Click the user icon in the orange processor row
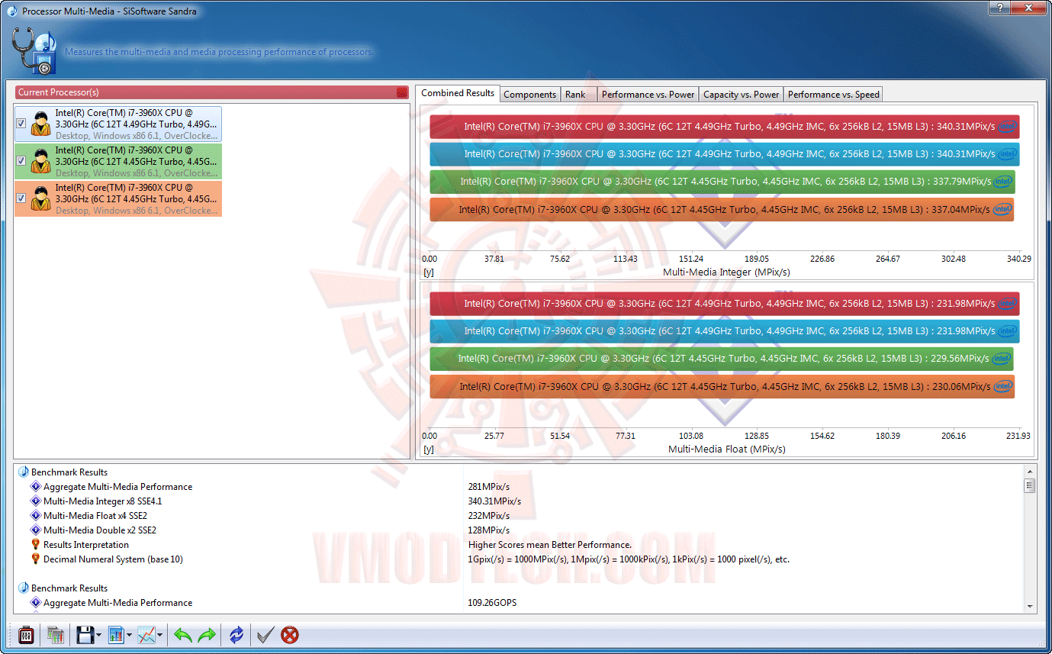 click(40, 198)
